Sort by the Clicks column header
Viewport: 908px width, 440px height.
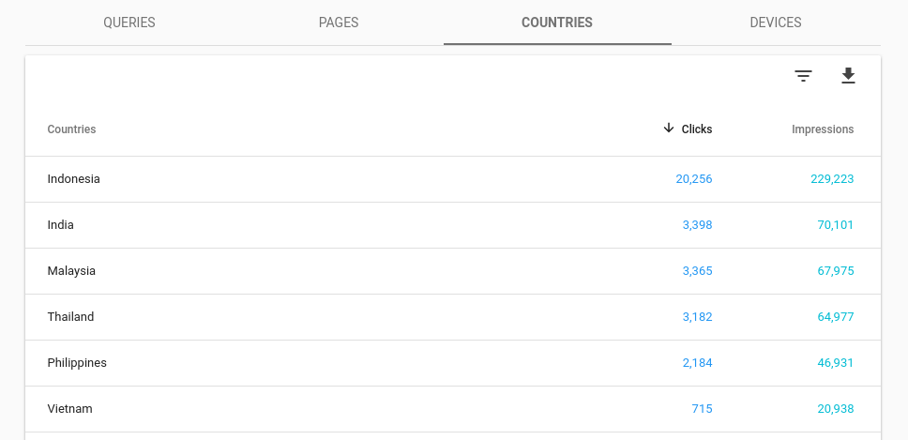(697, 129)
